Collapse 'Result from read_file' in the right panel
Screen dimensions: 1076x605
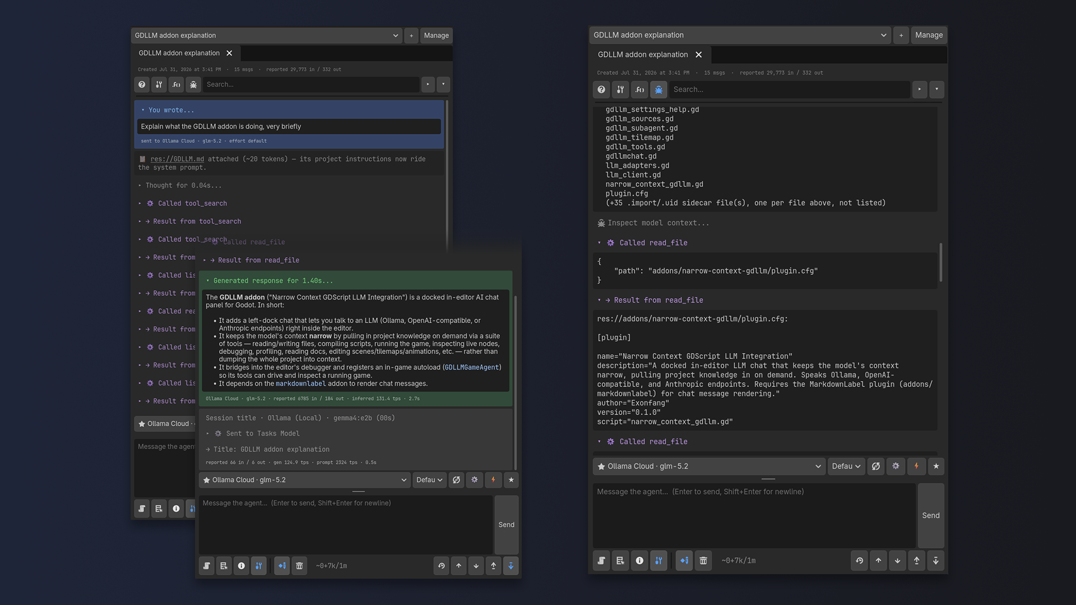651,300
